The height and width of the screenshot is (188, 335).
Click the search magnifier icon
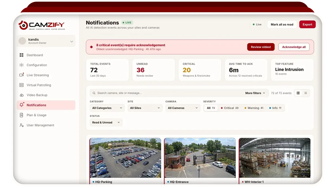(x=94, y=93)
